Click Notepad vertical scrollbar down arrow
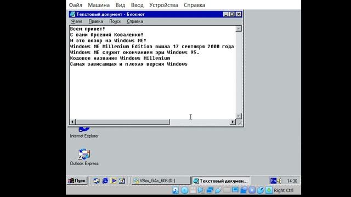This screenshot has width=351, height=197. [239, 116]
